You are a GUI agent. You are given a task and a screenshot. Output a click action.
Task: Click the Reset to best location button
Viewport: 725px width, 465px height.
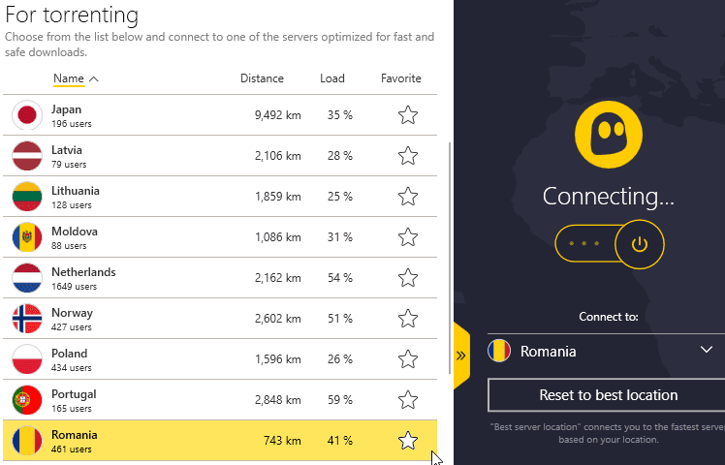tap(608, 395)
